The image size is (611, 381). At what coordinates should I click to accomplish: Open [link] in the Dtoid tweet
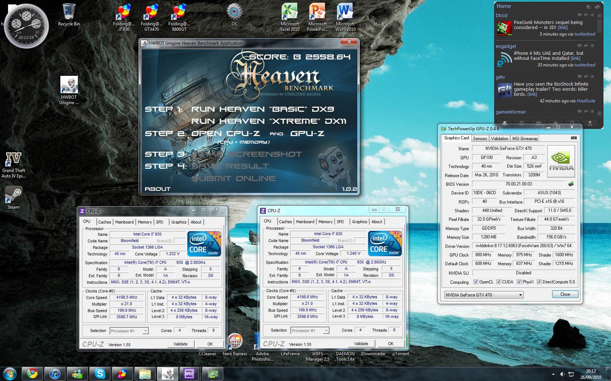563,27
